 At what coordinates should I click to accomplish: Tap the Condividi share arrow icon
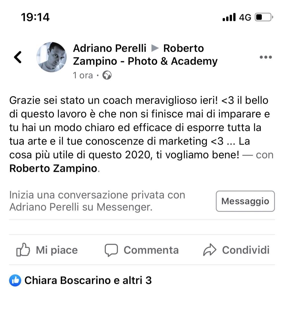pyautogui.click(x=210, y=250)
